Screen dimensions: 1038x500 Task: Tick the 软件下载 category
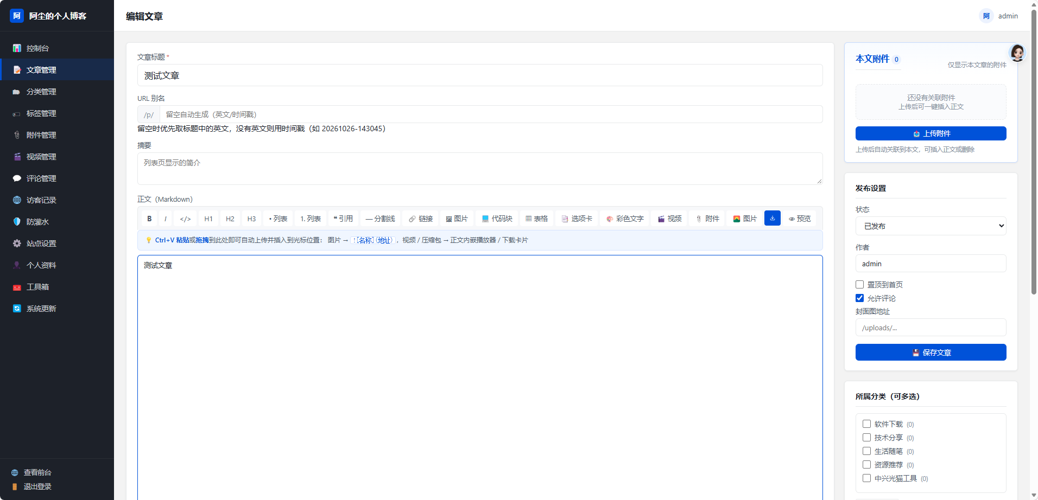pos(866,424)
